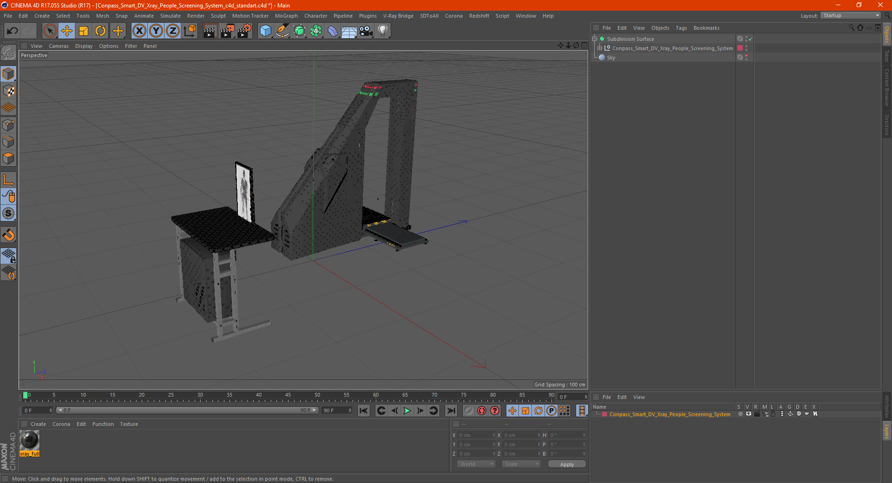Click the layer color swatch in Layers panel
This screenshot has width=892, height=483.
click(604, 414)
